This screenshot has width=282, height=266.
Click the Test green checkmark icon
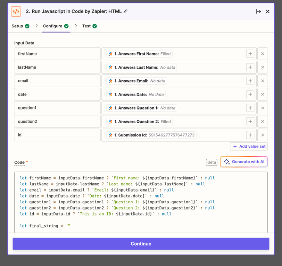94,26
